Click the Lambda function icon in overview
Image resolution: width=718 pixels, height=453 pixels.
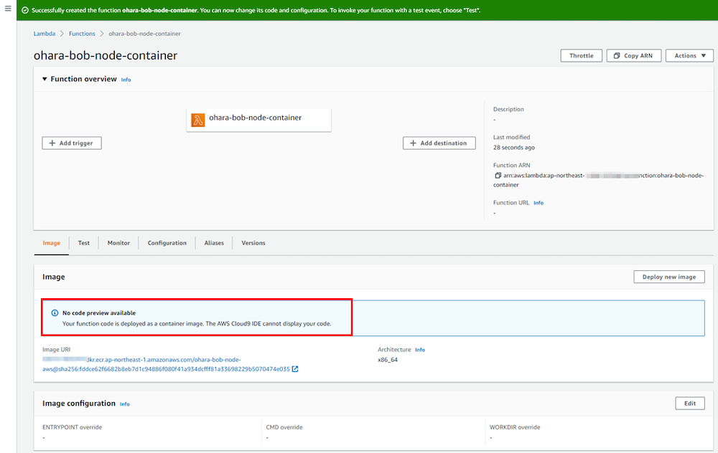coord(197,119)
